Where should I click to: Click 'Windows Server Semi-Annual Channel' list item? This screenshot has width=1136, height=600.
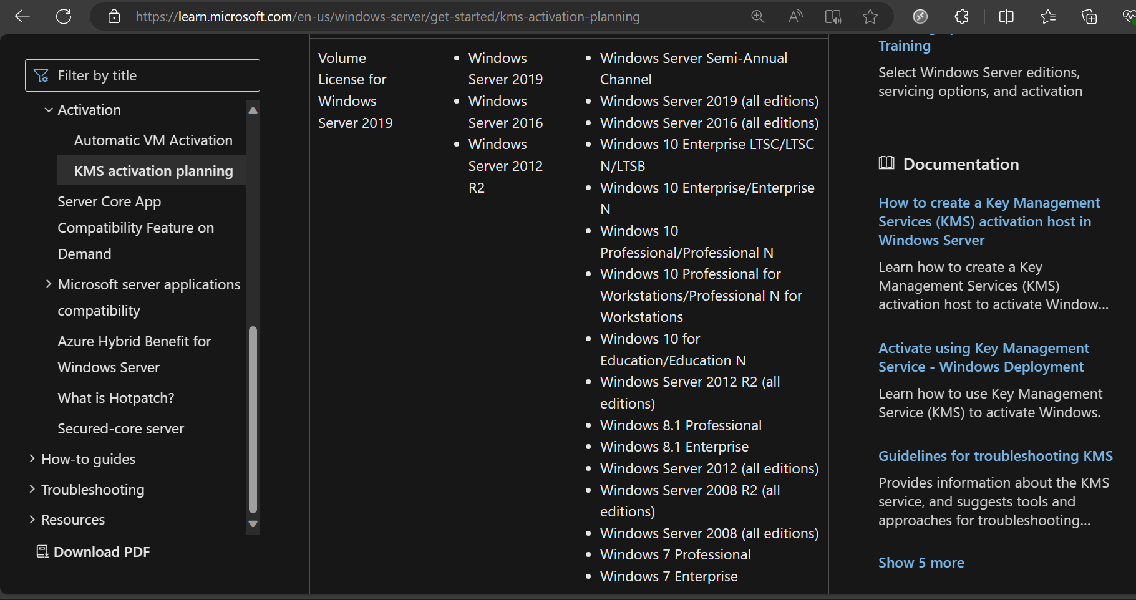pyautogui.click(x=694, y=69)
